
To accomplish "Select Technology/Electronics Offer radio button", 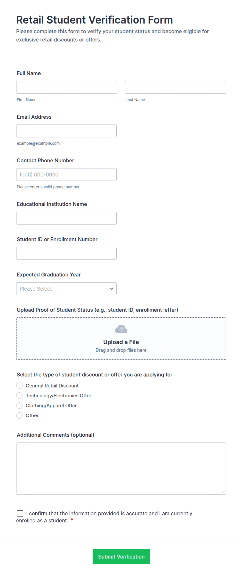I will (x=19, y=396).
